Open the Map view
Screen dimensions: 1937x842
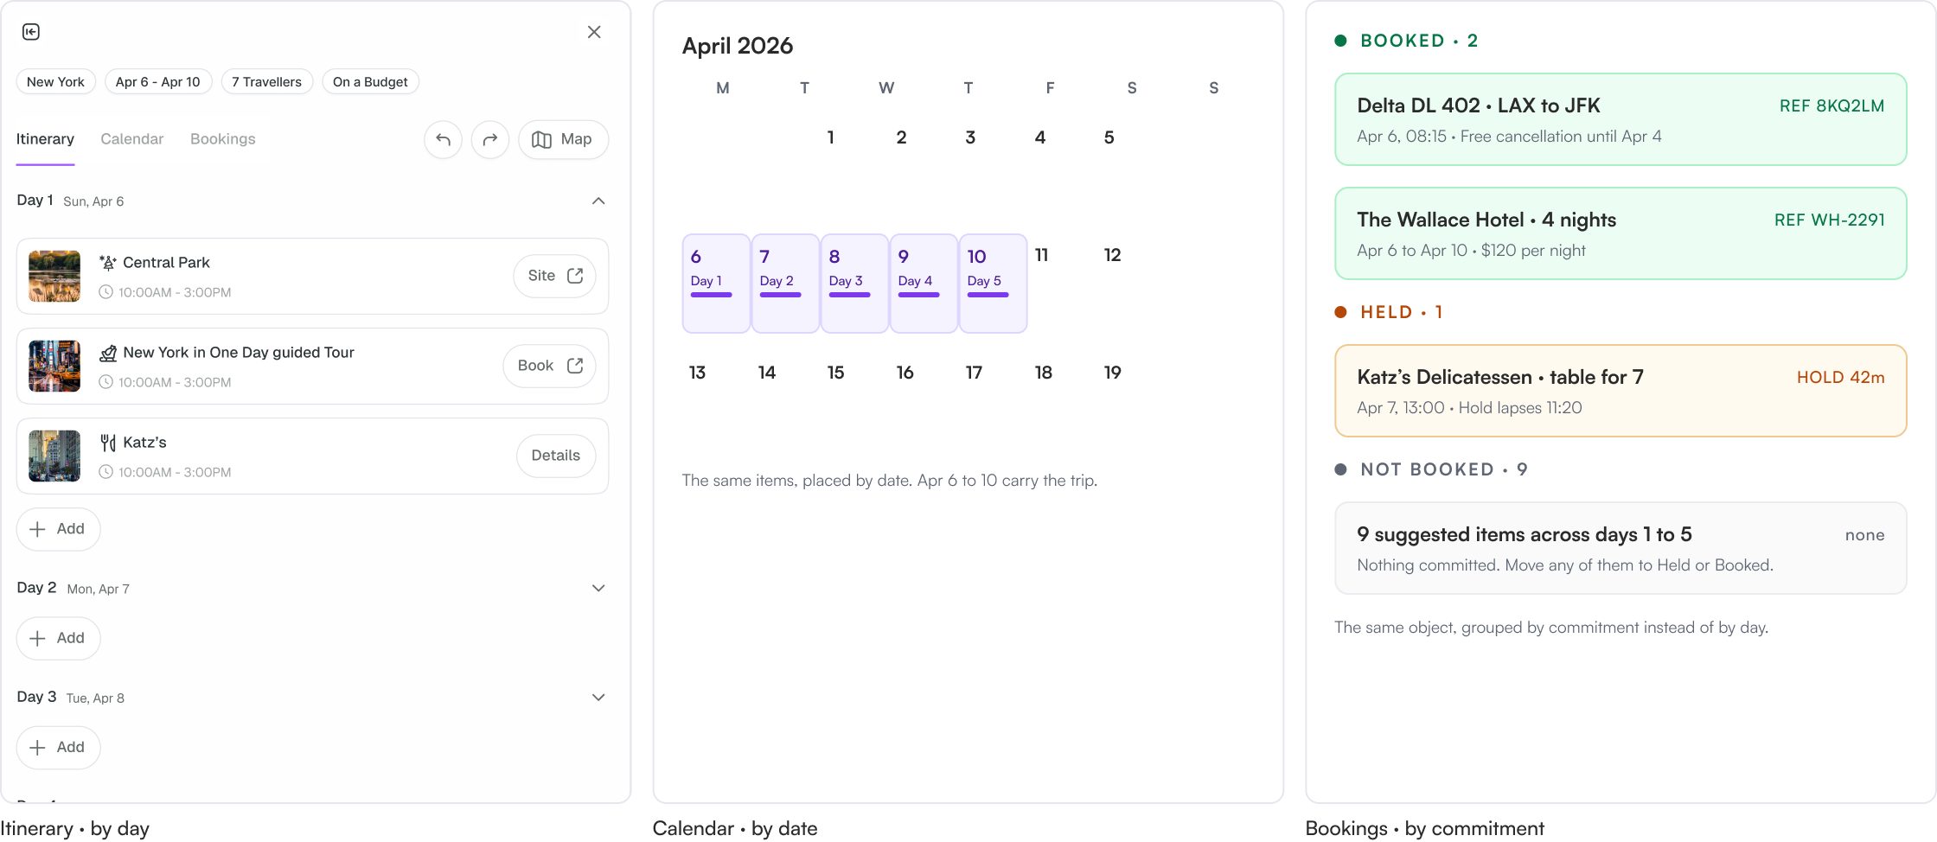click(x=563, y=139)
